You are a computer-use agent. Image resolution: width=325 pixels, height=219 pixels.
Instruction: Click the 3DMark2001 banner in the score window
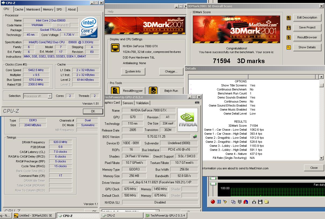pyautogui.click(x=236, y=29)
